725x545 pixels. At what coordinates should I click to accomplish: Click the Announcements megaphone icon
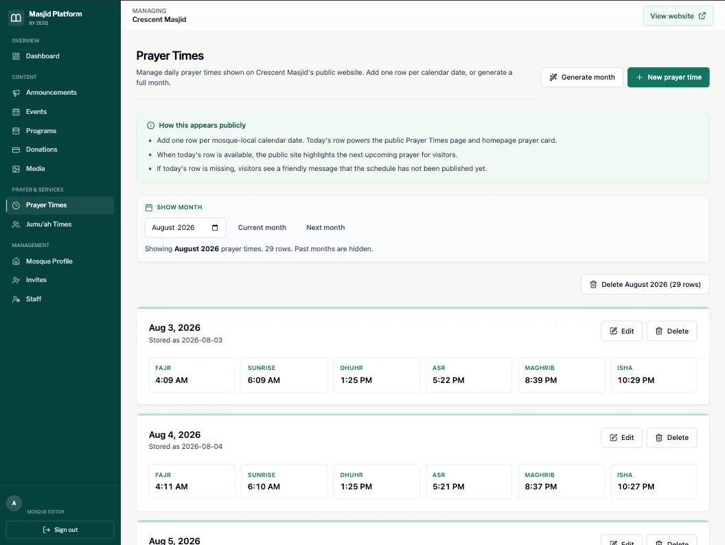click(16, 93)
